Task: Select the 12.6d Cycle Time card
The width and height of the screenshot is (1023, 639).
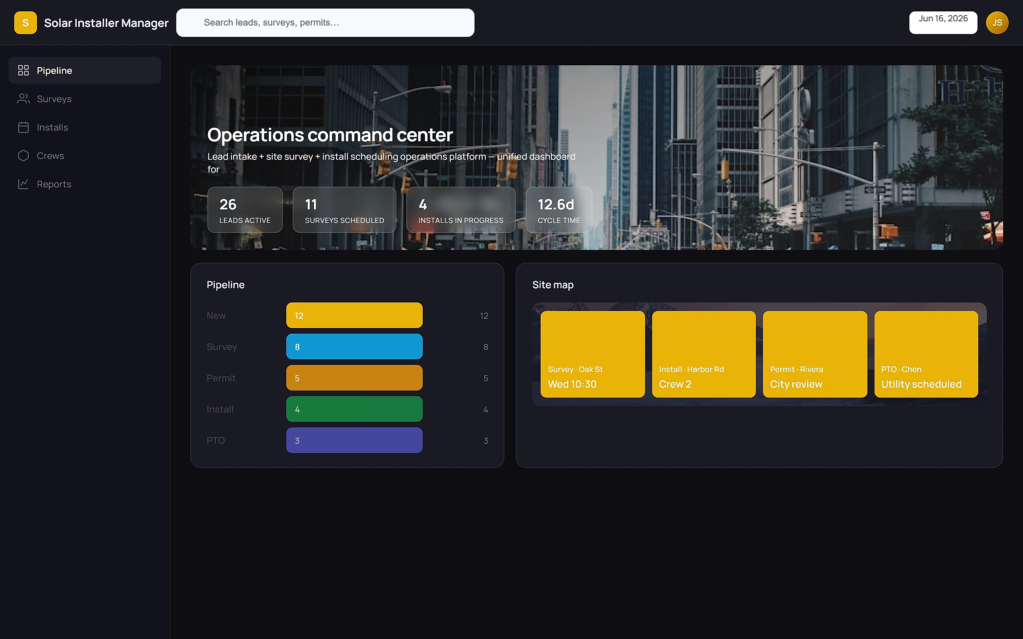Action: 559,209
